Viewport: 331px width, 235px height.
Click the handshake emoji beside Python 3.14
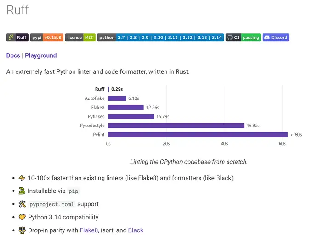click(22, 217)
